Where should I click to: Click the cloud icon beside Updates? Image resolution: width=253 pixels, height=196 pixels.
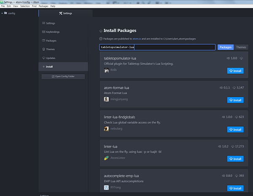coord(43,58)
